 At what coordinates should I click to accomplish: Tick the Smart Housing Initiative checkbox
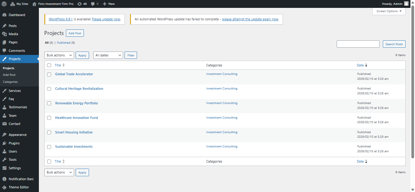49,133
